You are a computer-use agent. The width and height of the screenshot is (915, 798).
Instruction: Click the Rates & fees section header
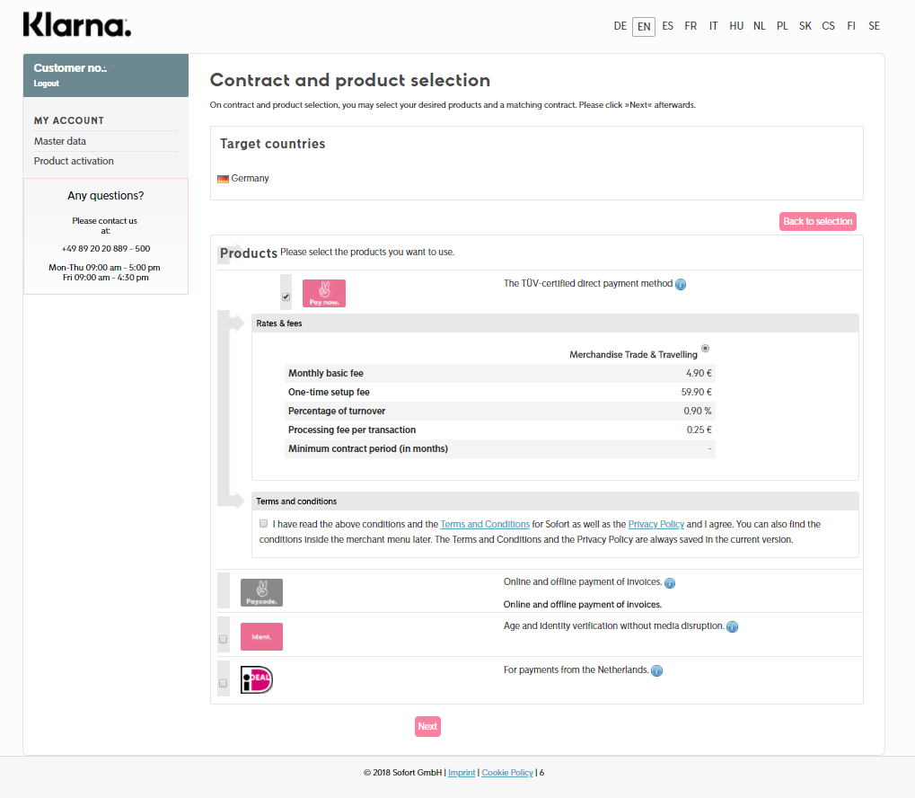point(555,323)
